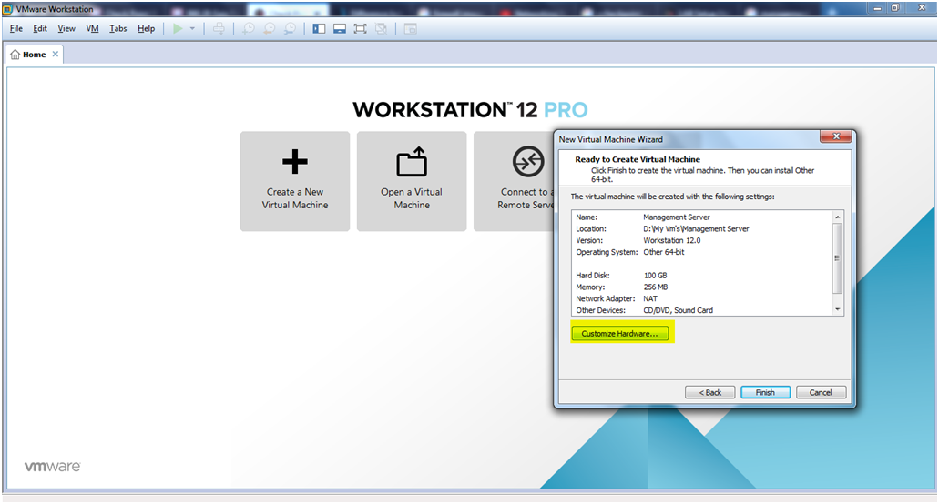The width and height of the screenshot is (939, 504).
Task: Click the 'NAT' network adapter value
Action: coord(649,298)
